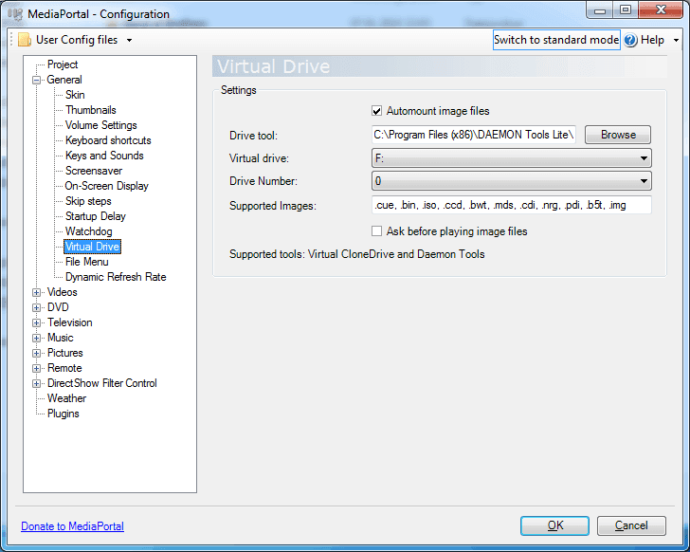The width and height of the screenshot is (690, 552).
Task: Open the User Config files dropdown arrow
Action: (x=129, y=40)
